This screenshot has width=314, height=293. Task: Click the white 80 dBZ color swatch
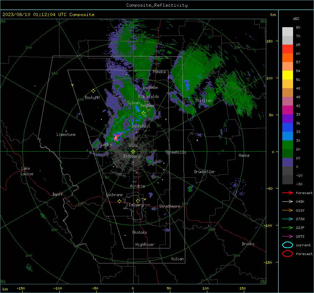[287, 31]
